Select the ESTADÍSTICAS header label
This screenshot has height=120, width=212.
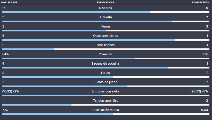105,2
